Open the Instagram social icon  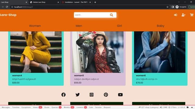point(91,95)
